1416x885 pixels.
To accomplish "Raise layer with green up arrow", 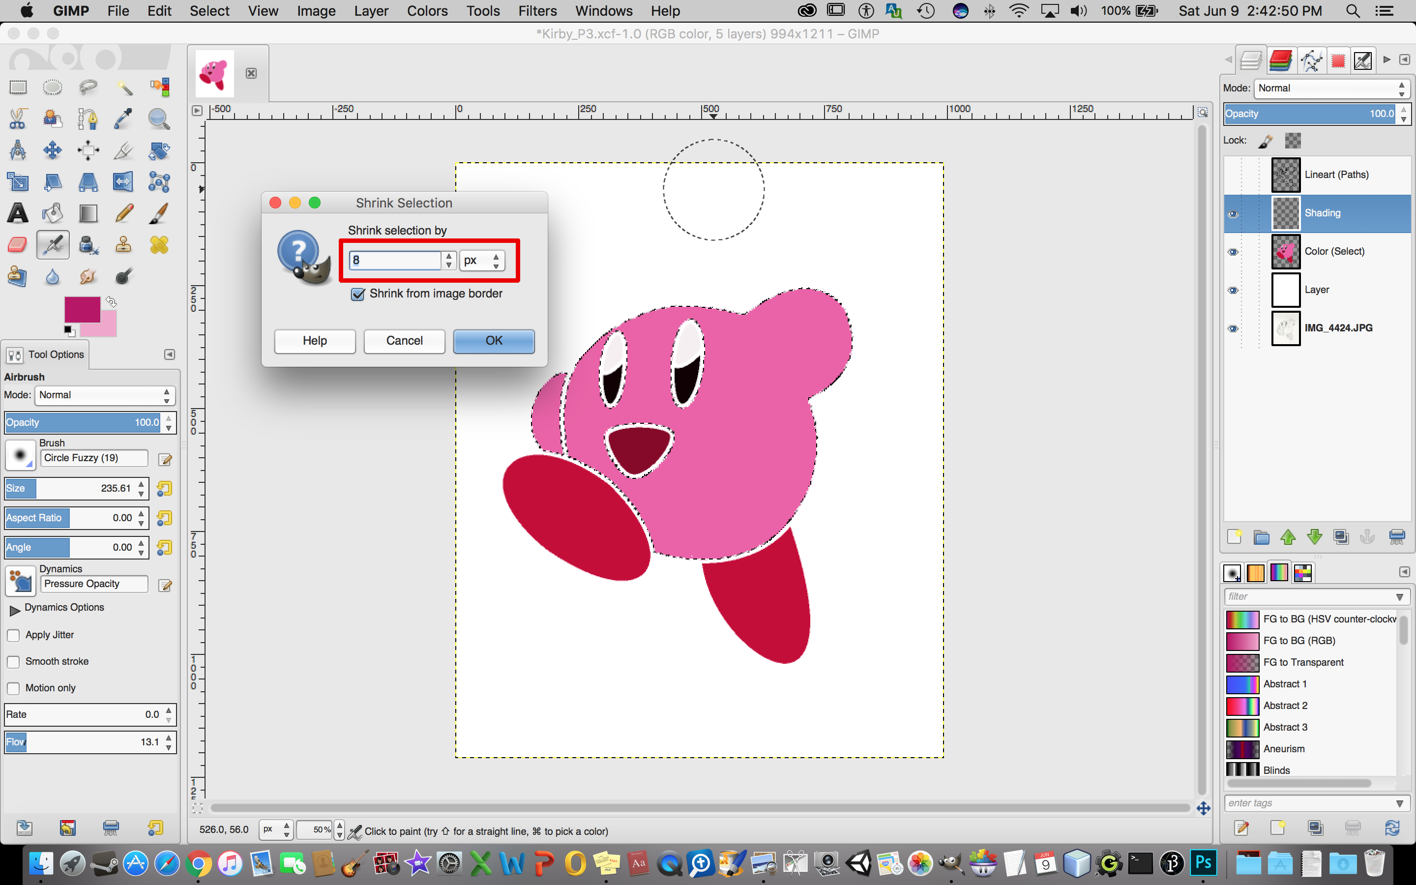I will pyautogui.click(x=1288, y=537).
